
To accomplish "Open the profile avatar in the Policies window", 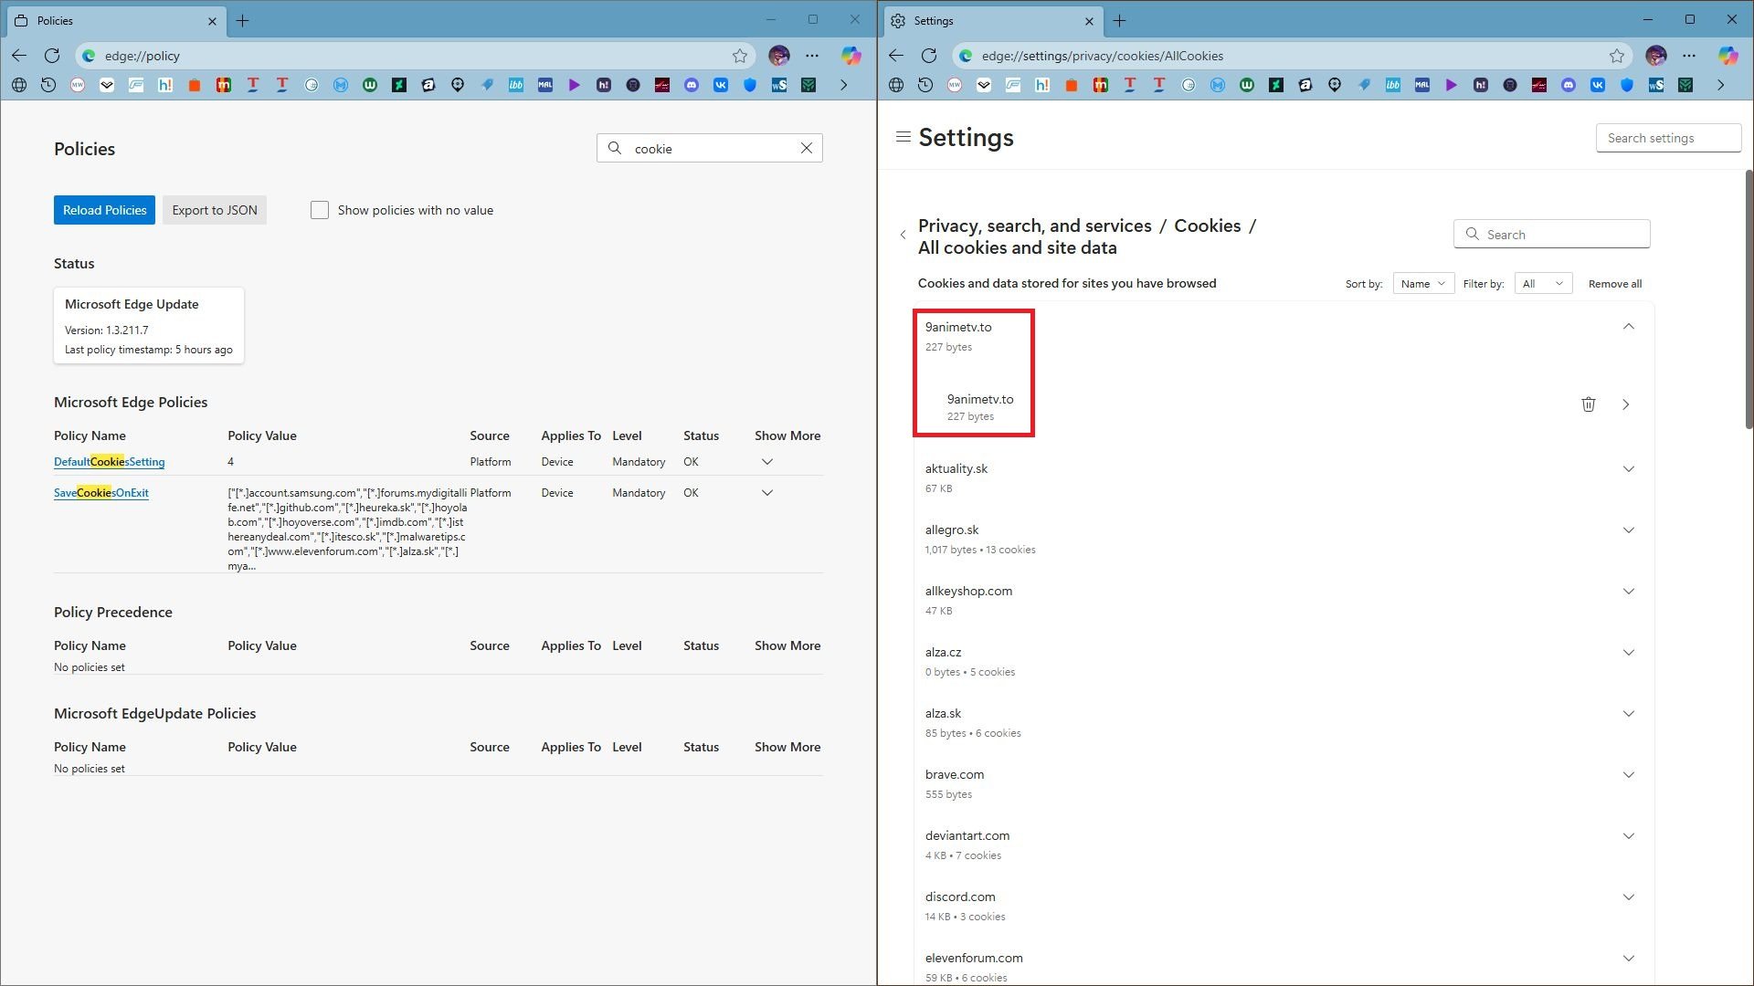I will point(779,56).
